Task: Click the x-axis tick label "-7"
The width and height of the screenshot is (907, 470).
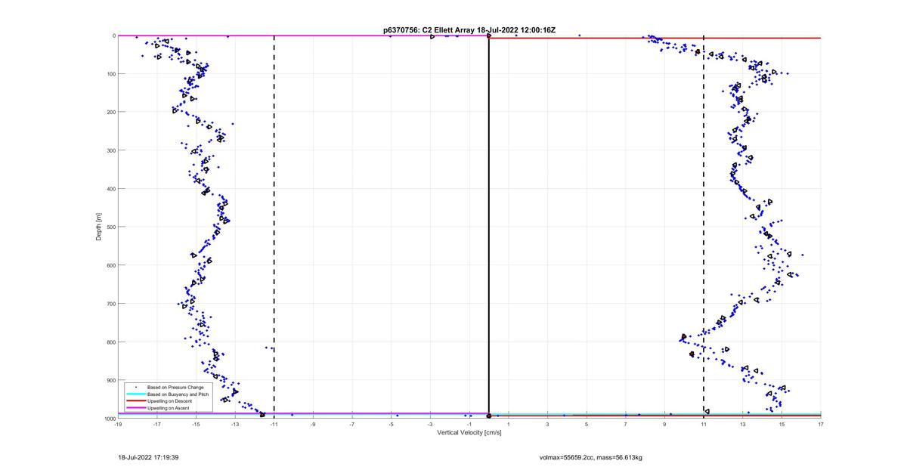Action: click(352, 424)
